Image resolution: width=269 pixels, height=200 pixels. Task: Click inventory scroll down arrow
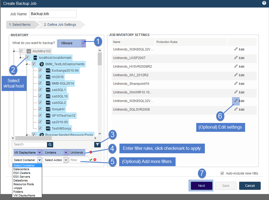(100, 134)
